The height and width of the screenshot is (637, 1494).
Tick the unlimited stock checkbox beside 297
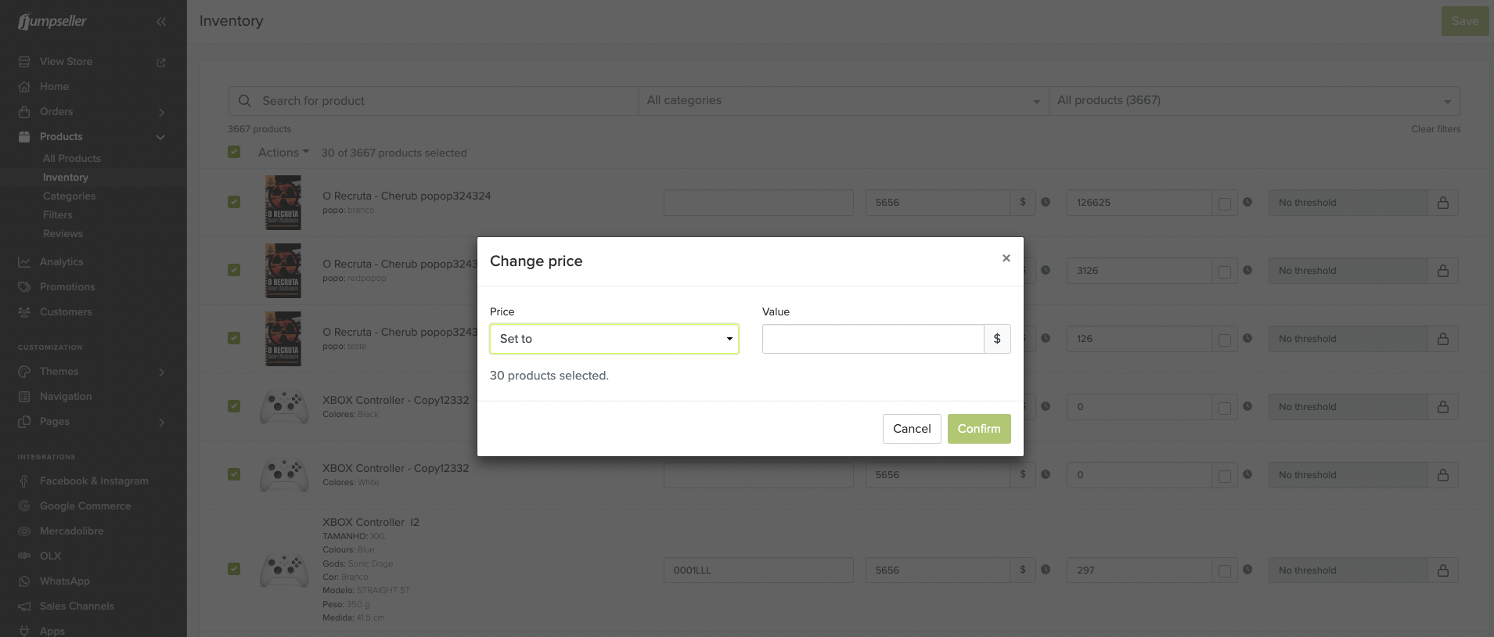pyautogui.click(x=1225, y=571)
